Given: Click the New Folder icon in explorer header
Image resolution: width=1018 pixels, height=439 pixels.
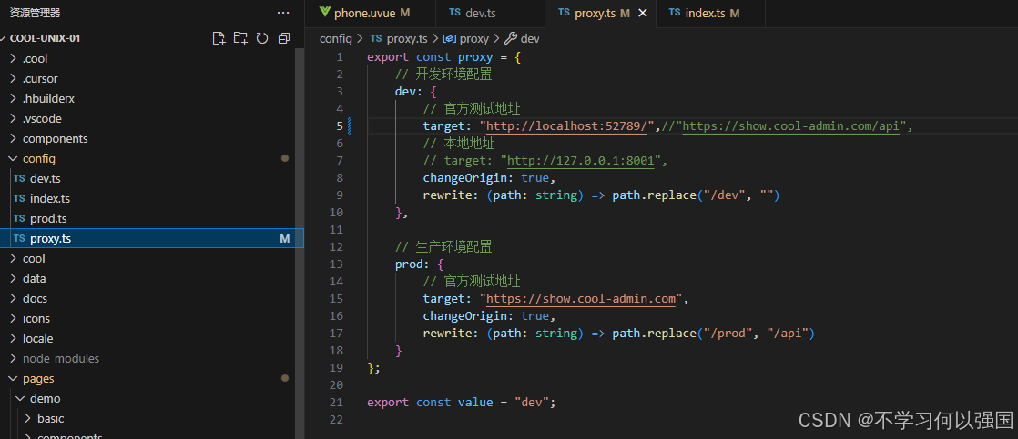Looking at the screenshot, I should click(x=241, y=38).
